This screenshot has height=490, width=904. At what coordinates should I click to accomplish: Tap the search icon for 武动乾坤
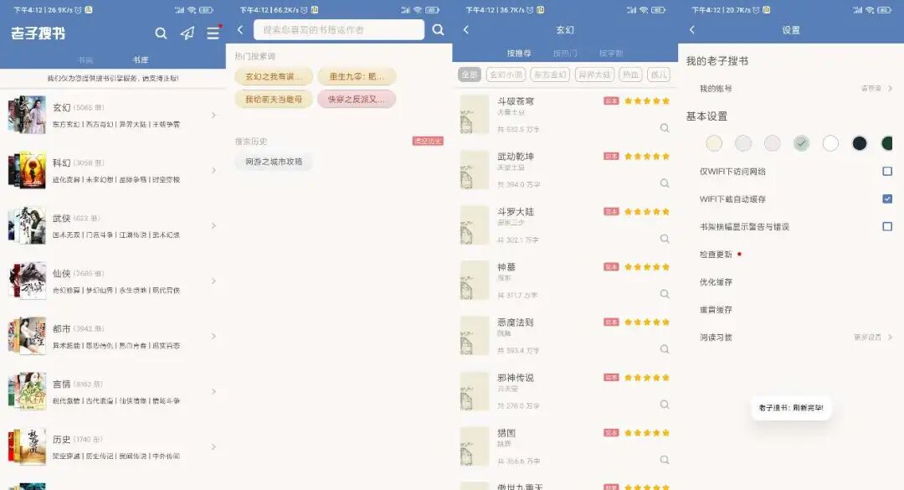(x=664, y=183)
